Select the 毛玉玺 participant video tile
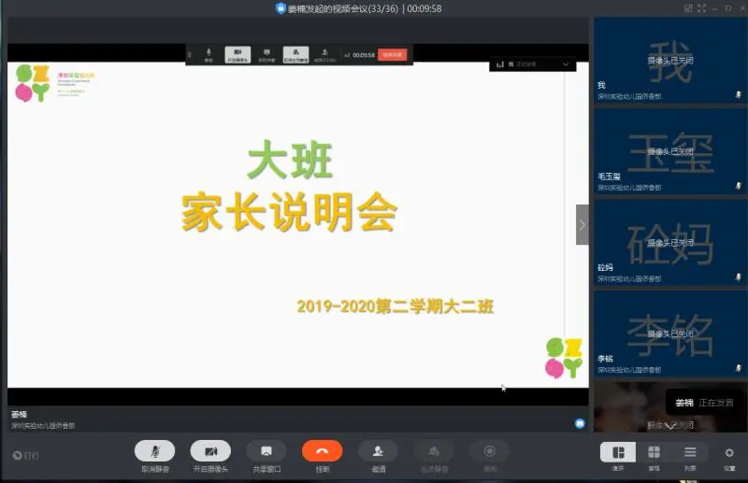Viewport: 748px width, 483px height. coord(669,151)
